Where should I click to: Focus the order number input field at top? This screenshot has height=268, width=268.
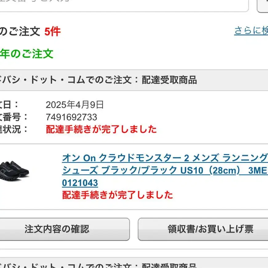pos(123,4)
